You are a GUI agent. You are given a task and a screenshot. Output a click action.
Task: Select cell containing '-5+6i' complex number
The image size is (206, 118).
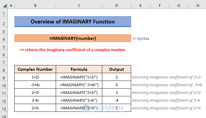(35, 85)
